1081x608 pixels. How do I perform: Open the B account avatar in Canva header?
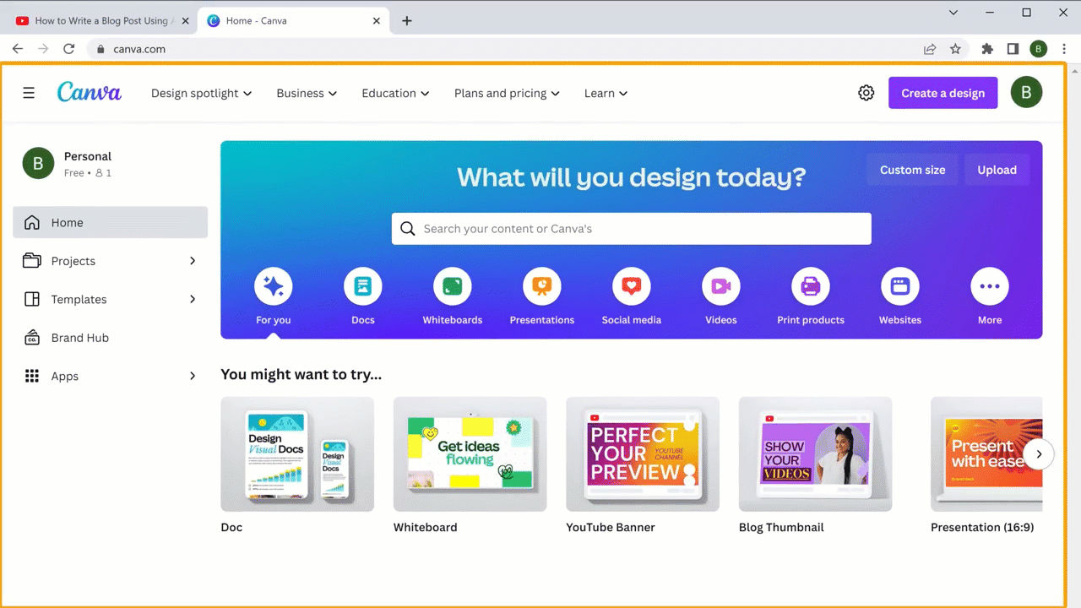point(1026,93)
